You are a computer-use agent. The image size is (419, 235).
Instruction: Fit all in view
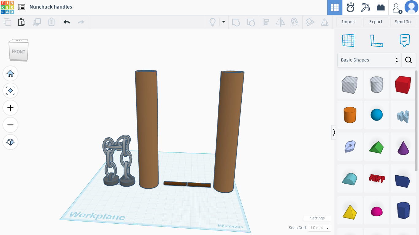10,91
